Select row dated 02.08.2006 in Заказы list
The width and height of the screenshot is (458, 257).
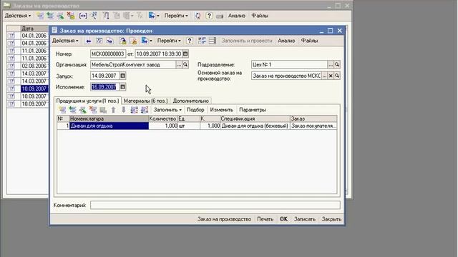(34, 66)
